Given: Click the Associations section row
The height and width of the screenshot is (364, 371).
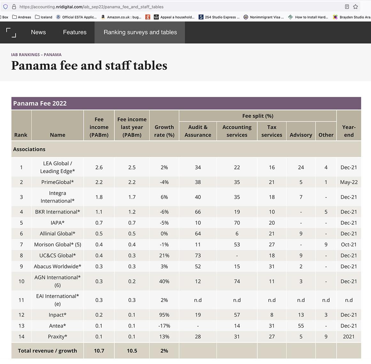Looking at the screenshot, I should (186, 149).
